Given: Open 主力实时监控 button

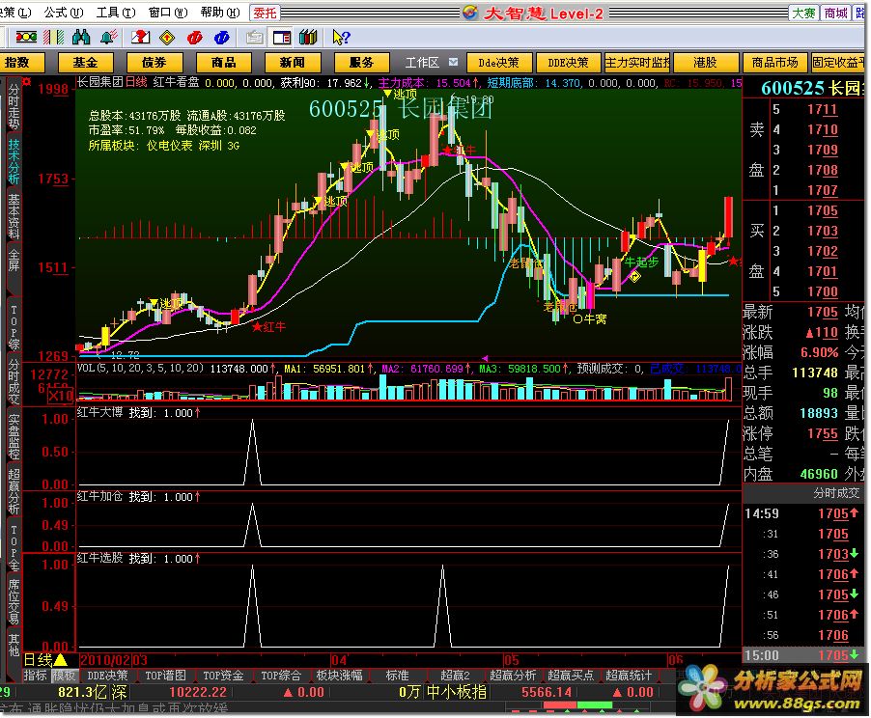Looking at the screenshot, I should click(x=637, y=62).
